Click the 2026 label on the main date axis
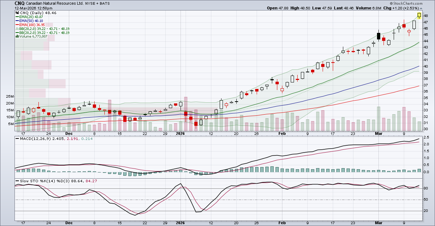 coord(180,134)
